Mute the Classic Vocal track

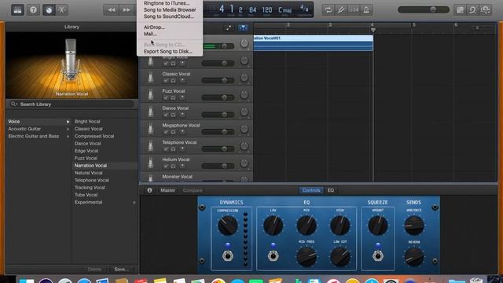[166, 80]
